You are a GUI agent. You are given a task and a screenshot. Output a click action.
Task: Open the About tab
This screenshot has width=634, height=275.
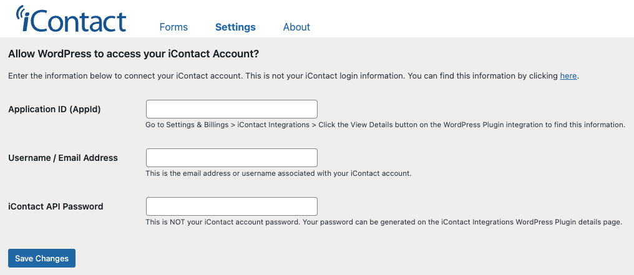[296, 27]
